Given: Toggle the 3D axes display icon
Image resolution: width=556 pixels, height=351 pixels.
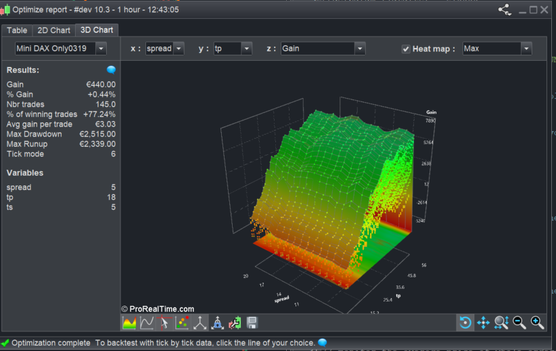Looking at the screenshot, I should click(x=200, y=323).
